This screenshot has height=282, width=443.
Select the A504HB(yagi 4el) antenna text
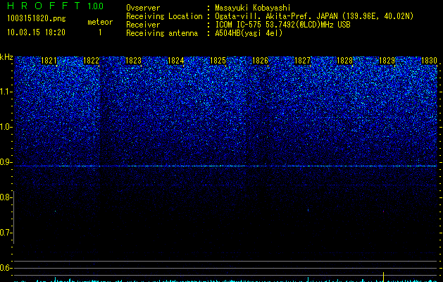pyautogui.click(x=249, y=33)
